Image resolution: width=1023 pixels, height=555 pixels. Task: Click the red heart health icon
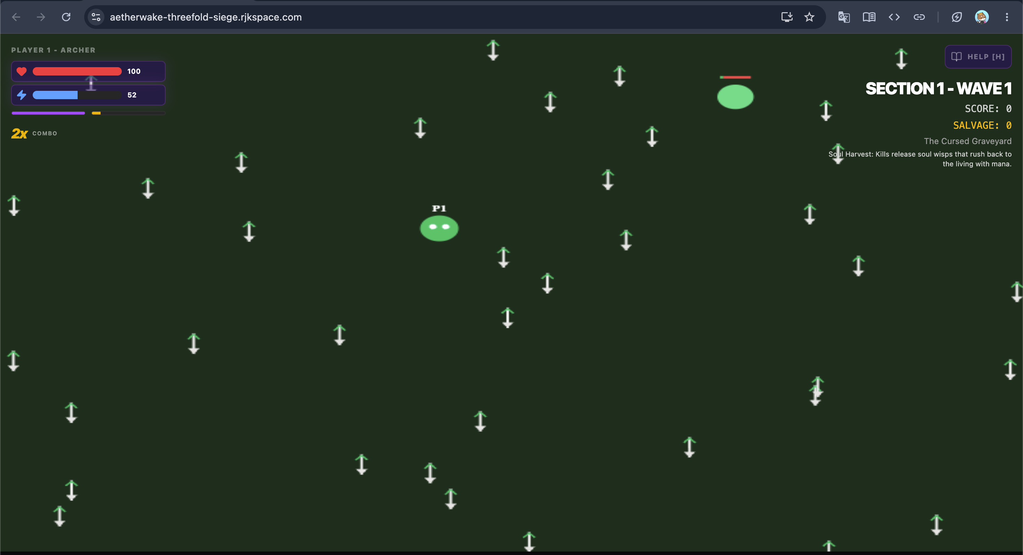coord(22,71)
